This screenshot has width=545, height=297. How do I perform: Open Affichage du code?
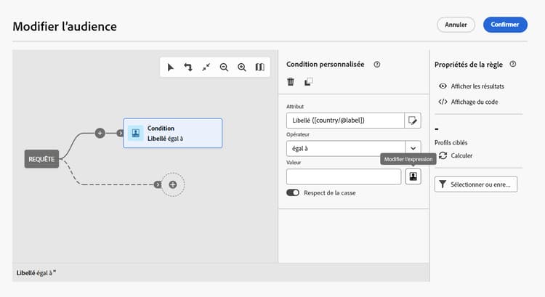pos(473,102)
